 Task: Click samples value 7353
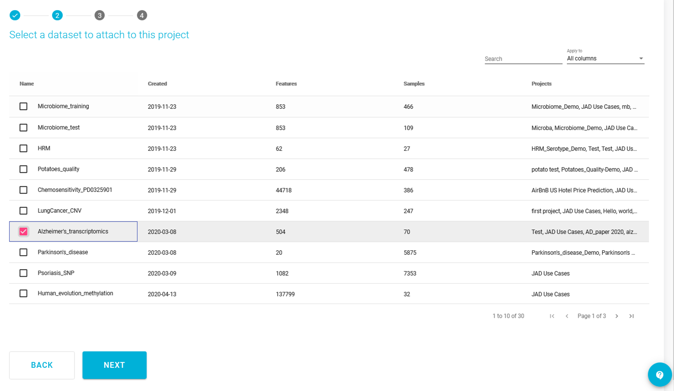tap(410, 274)
